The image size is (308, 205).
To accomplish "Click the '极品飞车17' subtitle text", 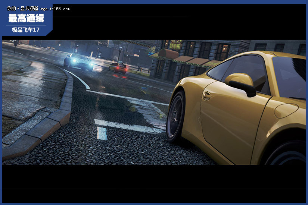I will pyautogui.click(x=26, y=30).
